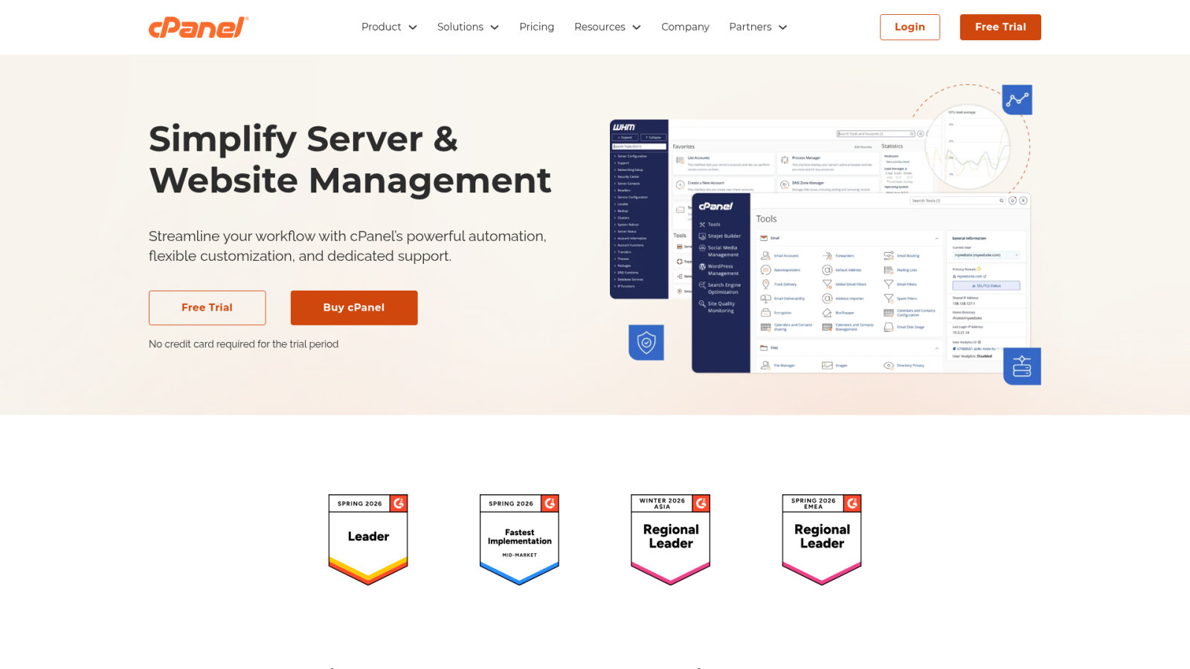Click the Winter 2026 Asia Regional Leader badge
The image size is (1190, 669).
point(671,540)
